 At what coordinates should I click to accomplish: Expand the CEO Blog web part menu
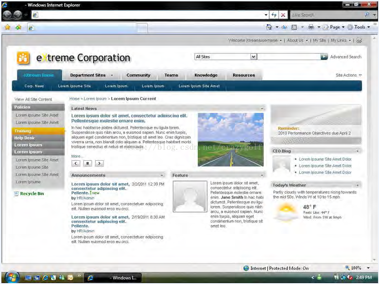point(357,151)
